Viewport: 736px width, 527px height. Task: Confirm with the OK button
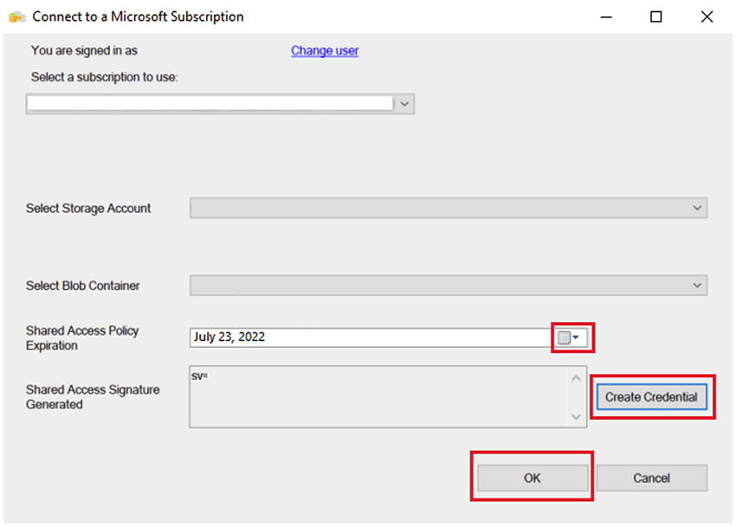click(532, 478)
